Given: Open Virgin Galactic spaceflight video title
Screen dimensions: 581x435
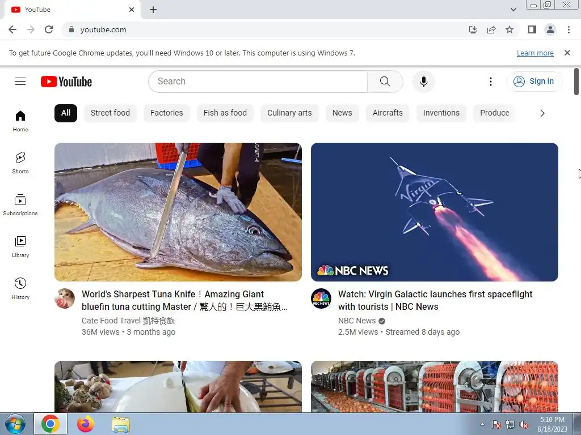Looking at the screenshot, I should [435, 300].
